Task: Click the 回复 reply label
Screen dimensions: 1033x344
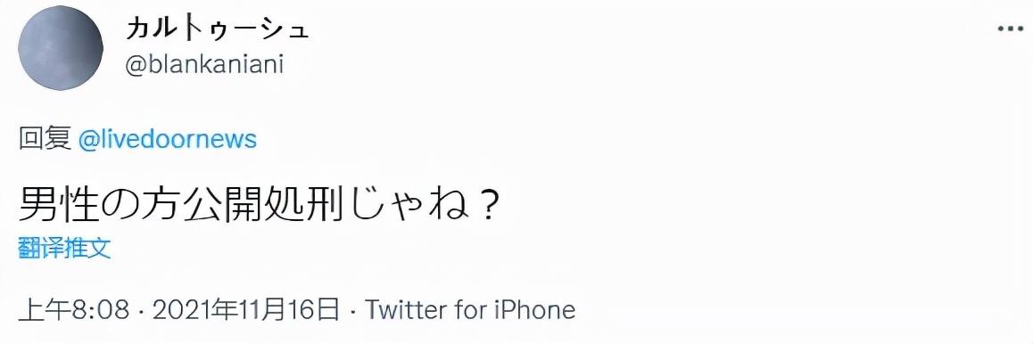Action: [x=45, y=139]
